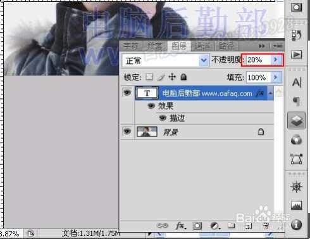Click the 背景 layer thumbnail
Viewport: 310px width, 239px height.
(147, 132)
